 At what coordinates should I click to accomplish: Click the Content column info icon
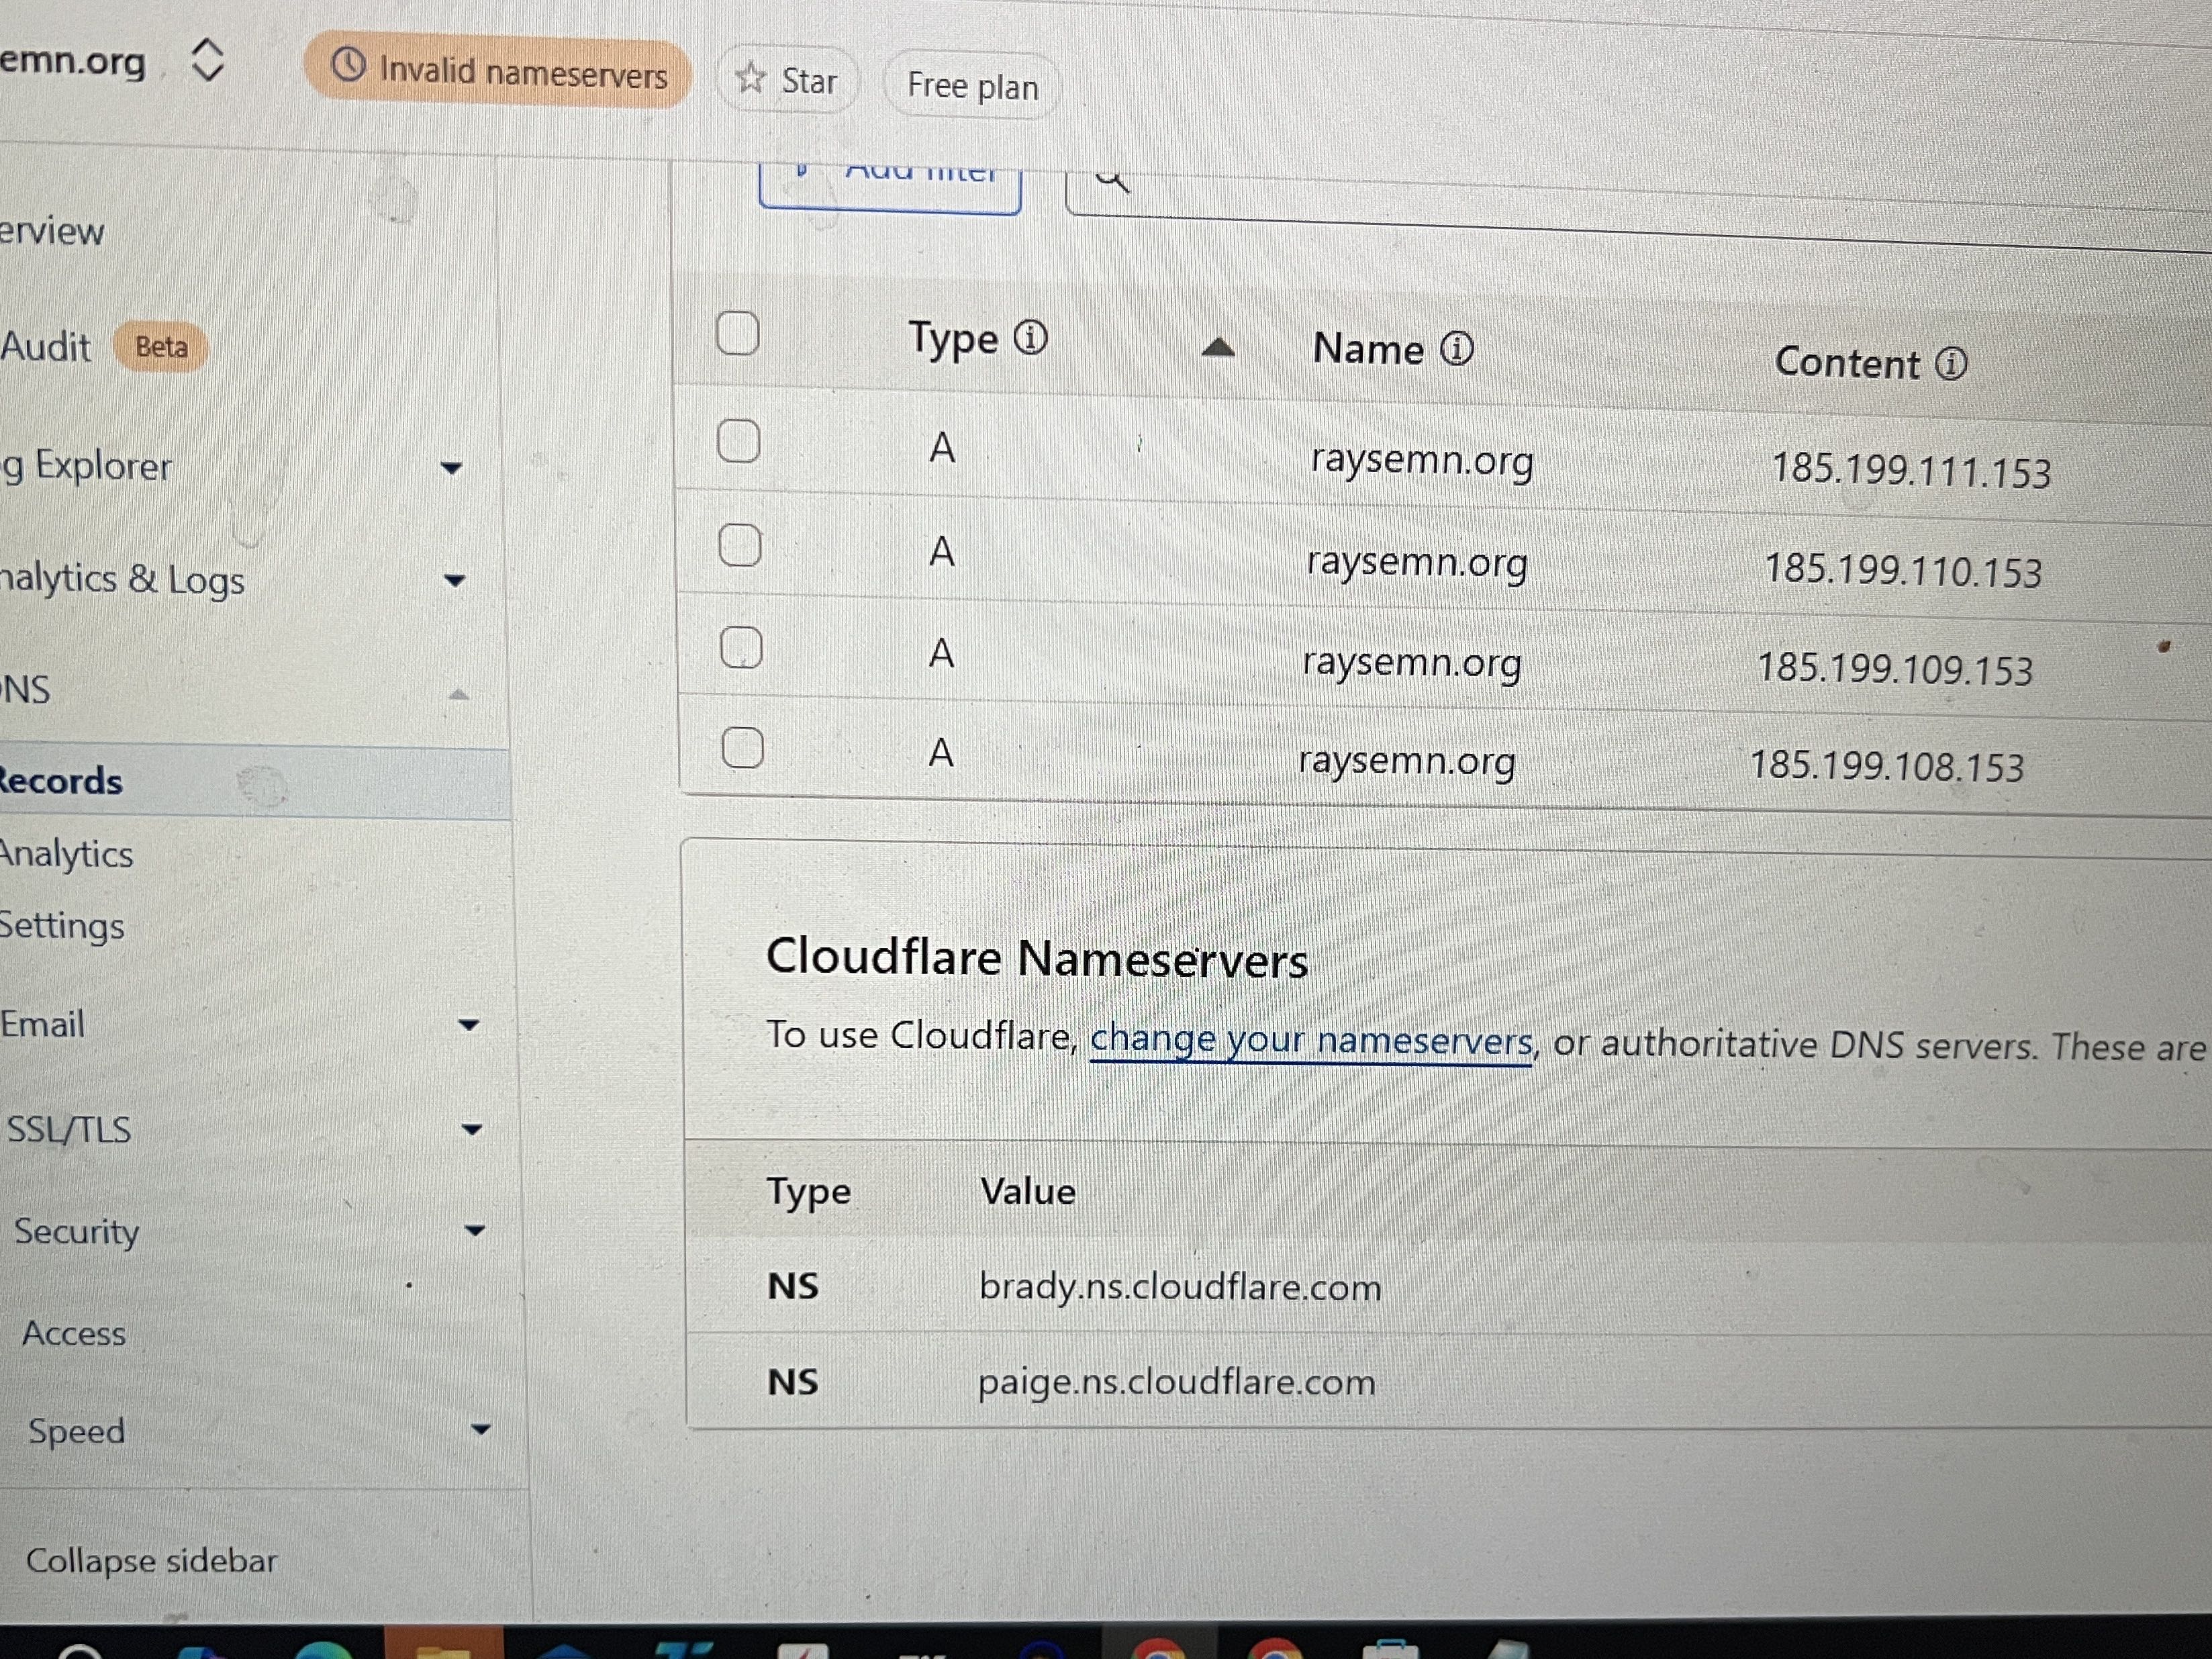coord(1950,363)
